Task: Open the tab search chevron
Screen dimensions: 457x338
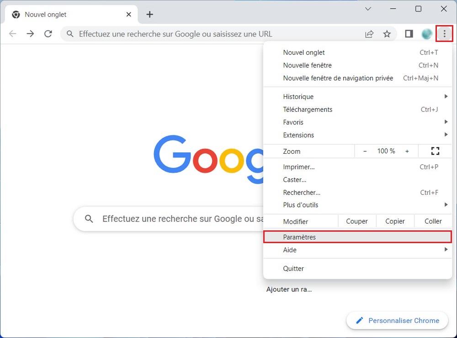Action: [368, 9]
